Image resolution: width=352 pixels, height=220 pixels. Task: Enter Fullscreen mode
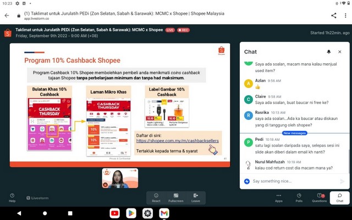pos(176,197)
